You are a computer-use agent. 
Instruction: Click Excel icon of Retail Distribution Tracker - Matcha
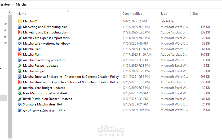(x=20, y=99)
